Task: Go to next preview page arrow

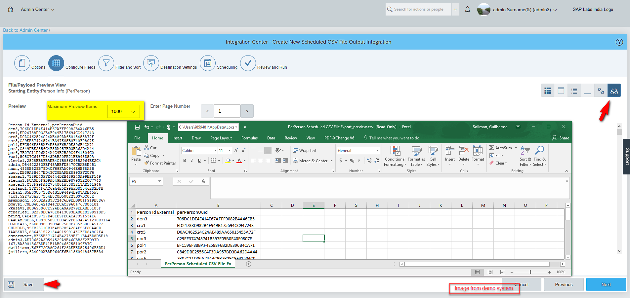Action: pos(247,111)
